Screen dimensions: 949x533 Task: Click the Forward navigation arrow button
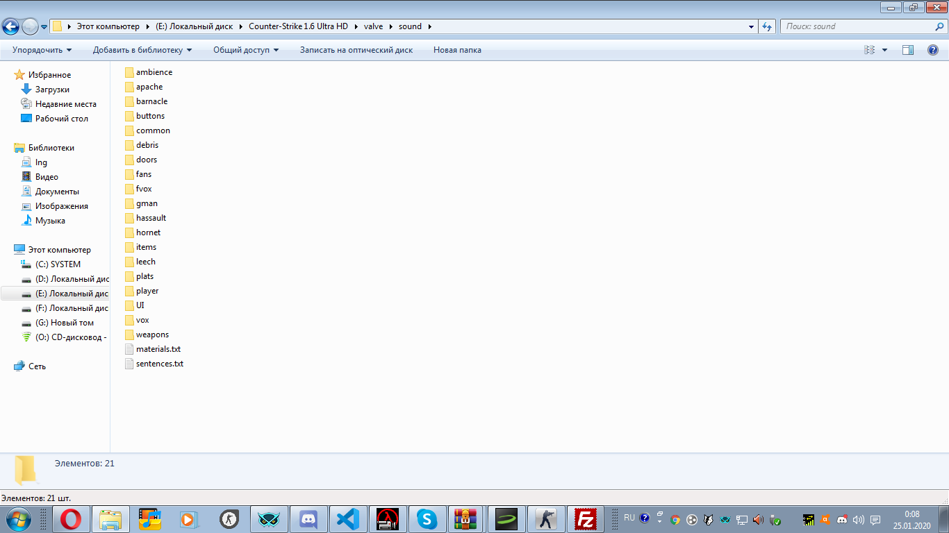(x=30, y=26)
